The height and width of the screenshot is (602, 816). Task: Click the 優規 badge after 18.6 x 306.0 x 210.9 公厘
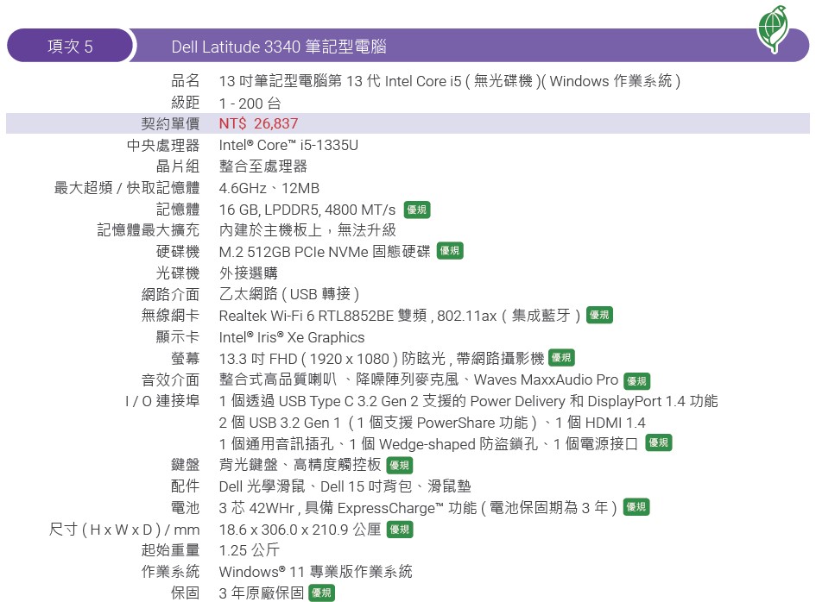click(400, 530)
